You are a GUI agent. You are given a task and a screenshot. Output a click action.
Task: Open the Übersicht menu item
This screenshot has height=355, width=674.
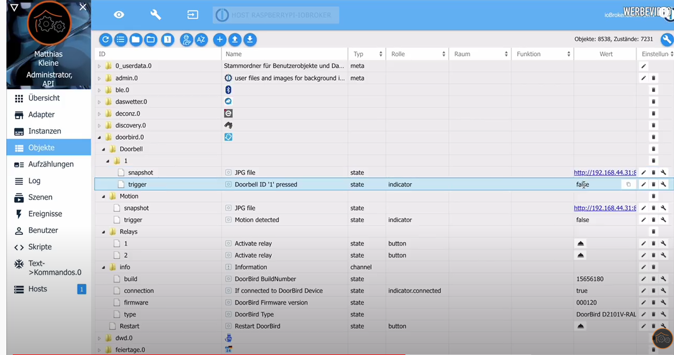click(x=49, y=98)
